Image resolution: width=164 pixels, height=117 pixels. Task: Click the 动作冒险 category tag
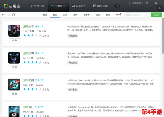click(73, 90)
